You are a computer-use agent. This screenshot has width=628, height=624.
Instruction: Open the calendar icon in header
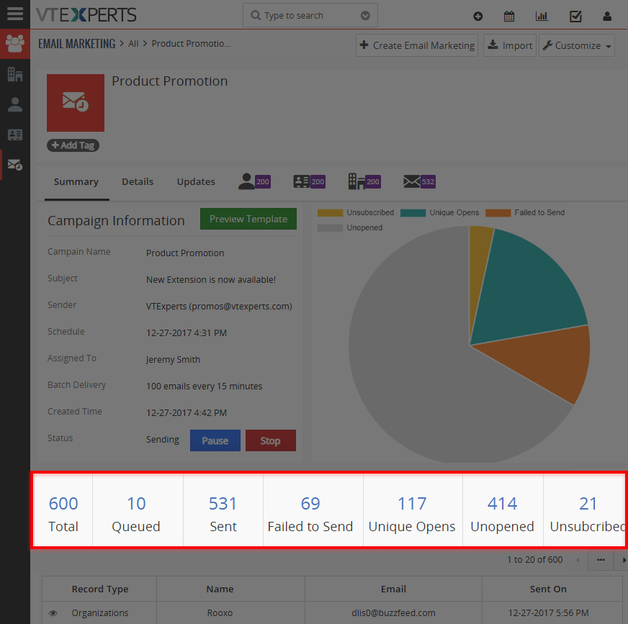coord(509,17)
